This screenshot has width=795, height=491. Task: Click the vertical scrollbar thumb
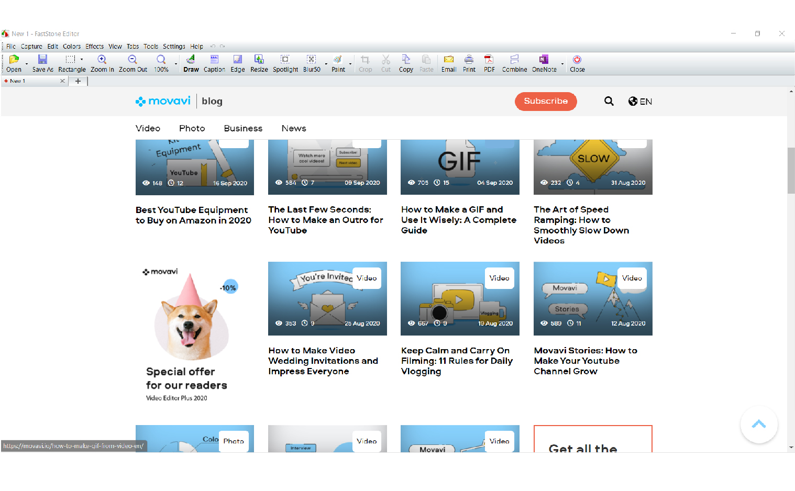pos(791,171)
